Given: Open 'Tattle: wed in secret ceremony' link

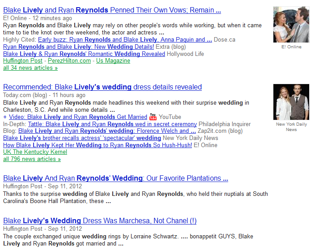Looking at the screenshot, I should [112, 124].
